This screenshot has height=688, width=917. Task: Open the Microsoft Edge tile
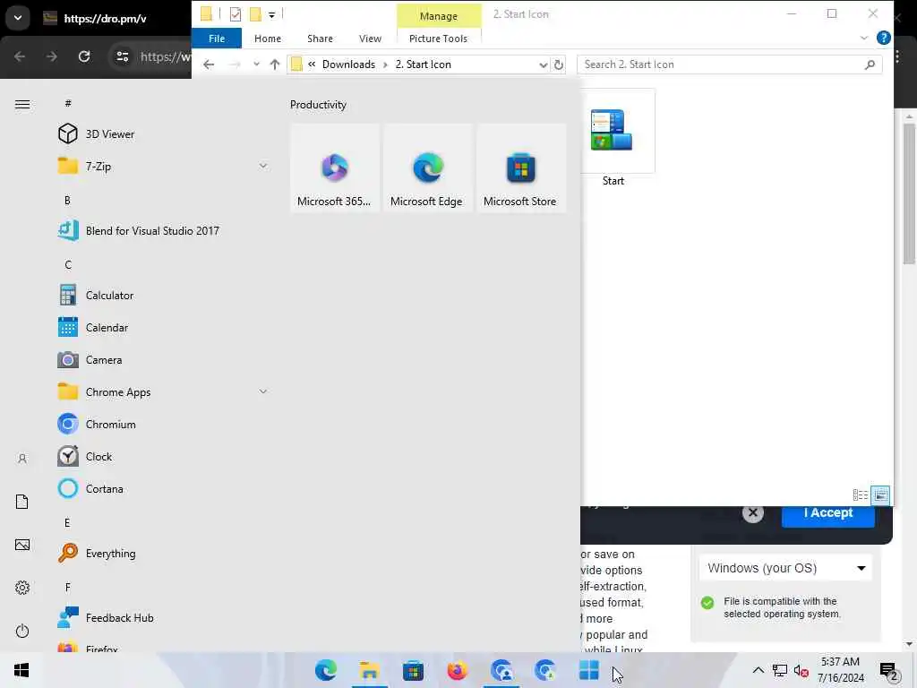pos(427,168)
